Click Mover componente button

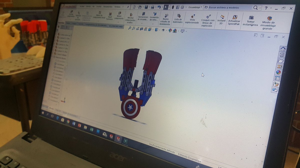click(119, 15)
